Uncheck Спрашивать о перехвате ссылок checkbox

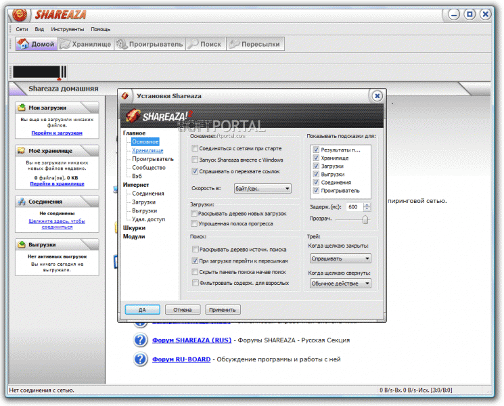coord(195,171)
